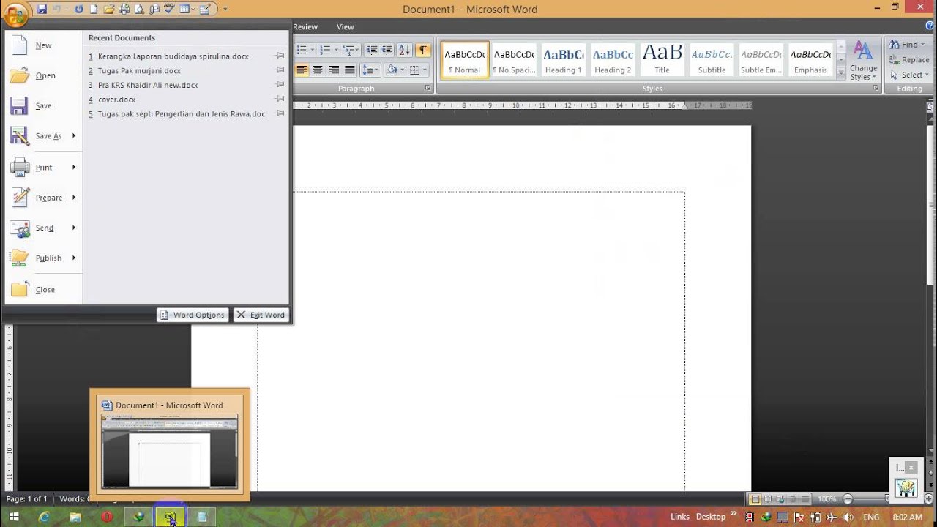Select the Normal style
Image resolution: width=937 pixels, height=527 pixels.
click(x=465, y=59)
